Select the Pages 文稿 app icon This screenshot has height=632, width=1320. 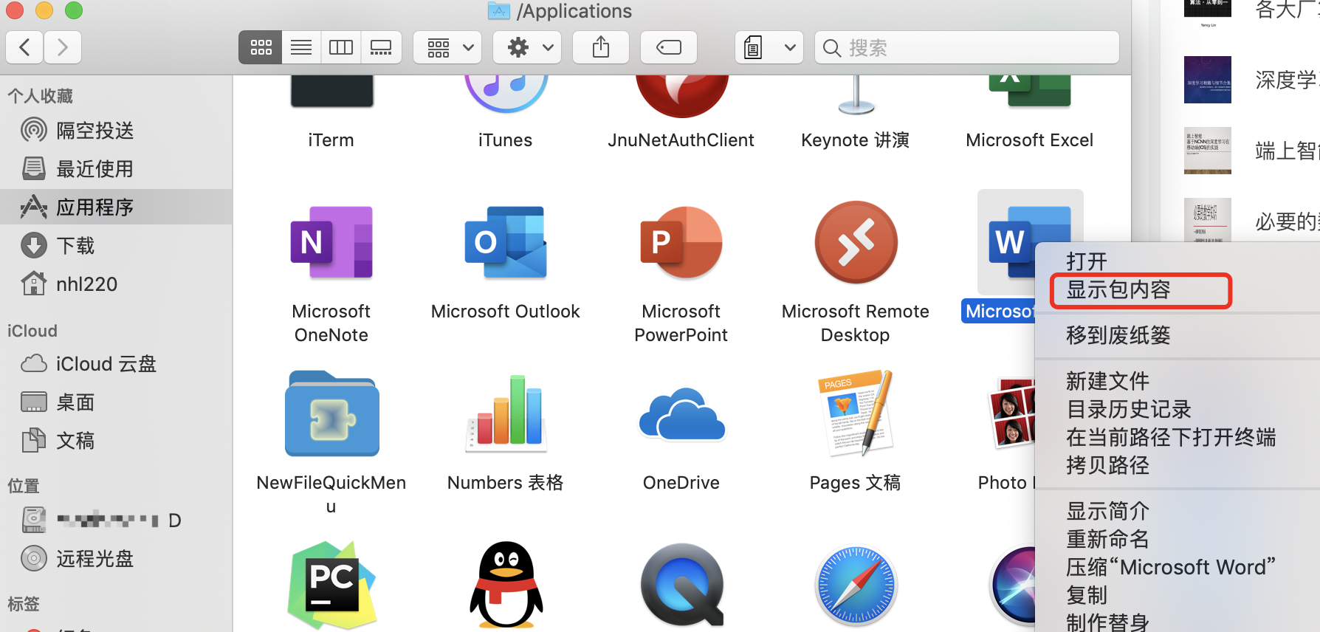(x=856, y=413)
